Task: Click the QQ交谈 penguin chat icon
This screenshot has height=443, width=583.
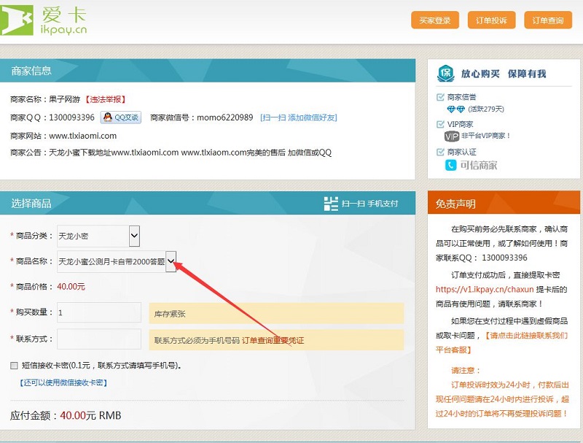Action: 108,118
